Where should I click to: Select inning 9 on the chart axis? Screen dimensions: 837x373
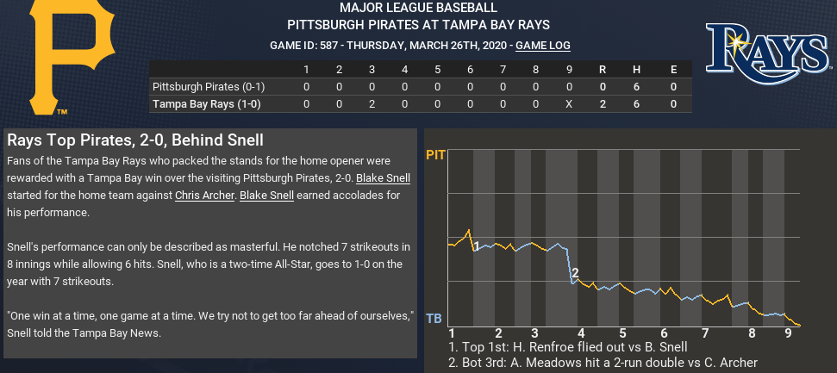(788, 333)
